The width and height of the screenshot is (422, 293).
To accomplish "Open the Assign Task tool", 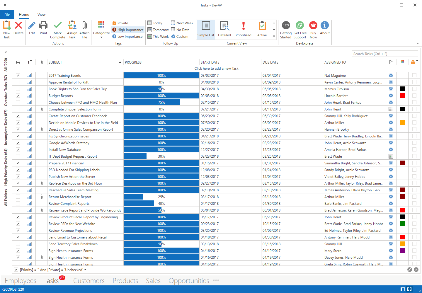I will coord(72,29).
